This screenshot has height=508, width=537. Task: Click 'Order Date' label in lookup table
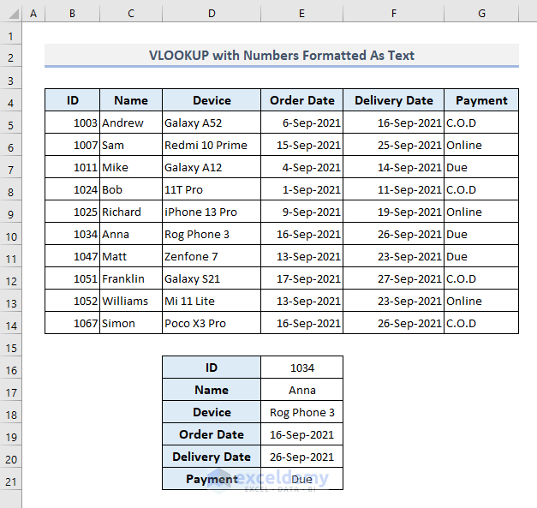pos(212,434)
